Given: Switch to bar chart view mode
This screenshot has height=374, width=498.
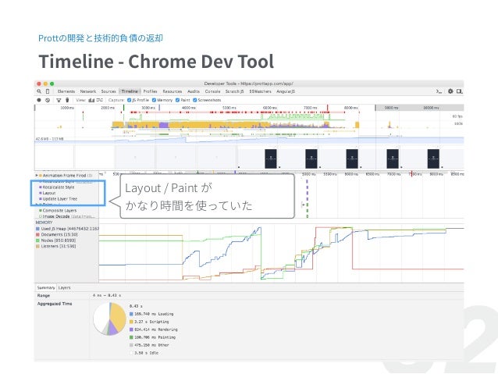Looking at the screenshot, I should pyautogui.click(x=91, y=100).
